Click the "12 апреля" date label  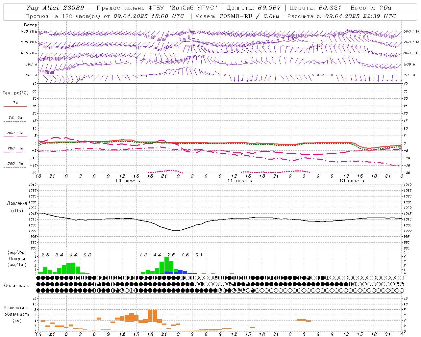(352, 181)
